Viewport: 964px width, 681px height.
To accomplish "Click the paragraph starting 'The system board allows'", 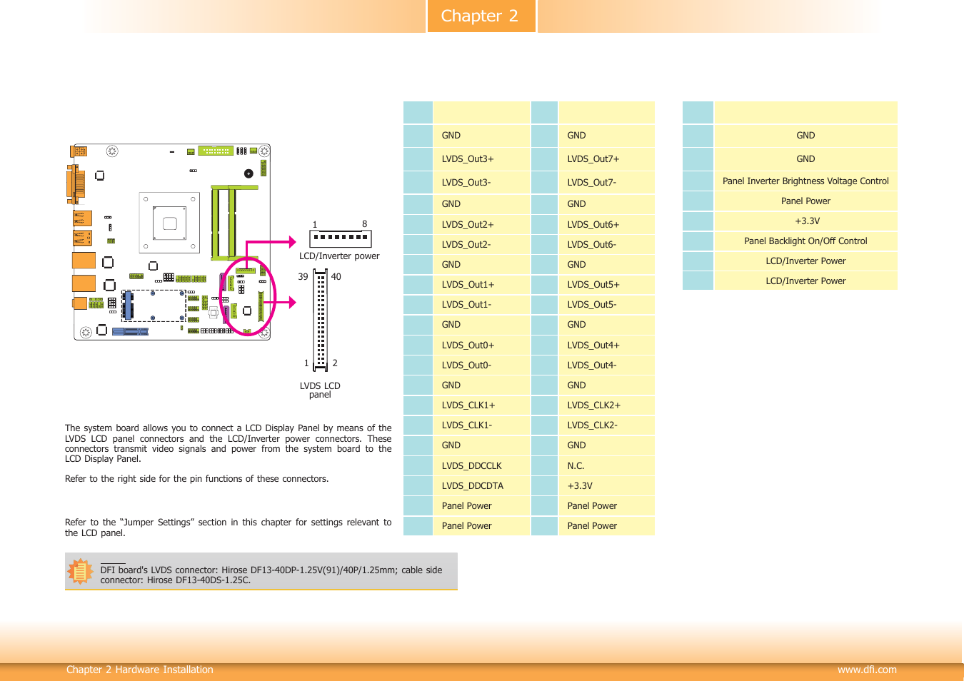I will (229, 444).
